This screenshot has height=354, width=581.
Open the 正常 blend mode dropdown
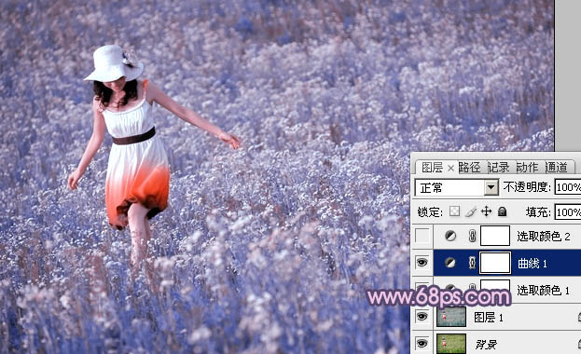(457, 187)
